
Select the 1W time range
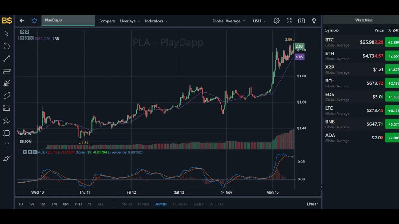[31, 204]
